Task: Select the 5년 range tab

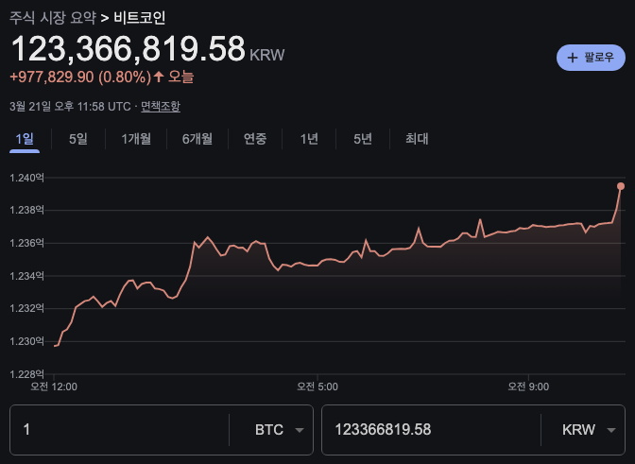Action: (x=363, y=139)
